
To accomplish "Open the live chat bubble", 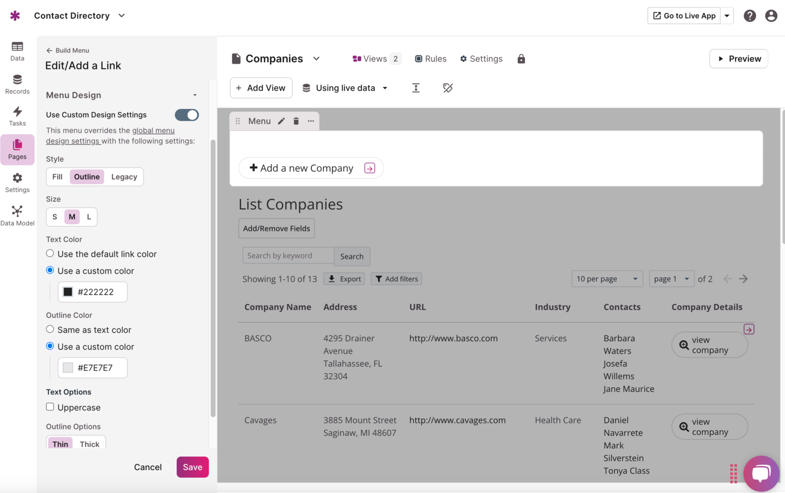I will point(761,473).
